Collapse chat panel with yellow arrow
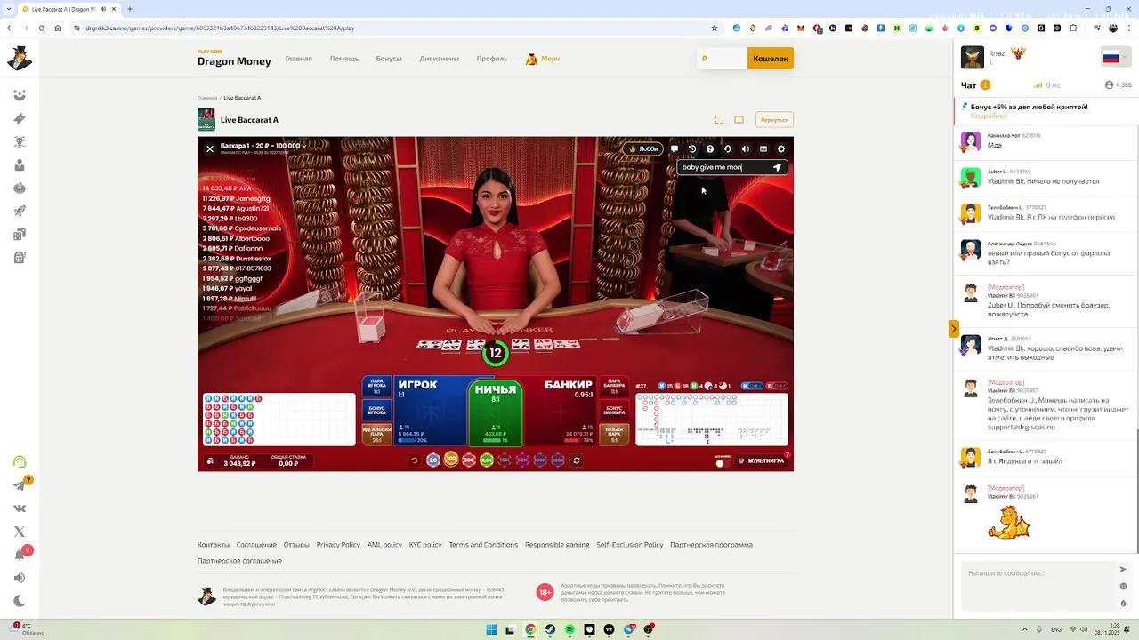This screenshot has width=1139, height=640. click(x=953, y=329)
